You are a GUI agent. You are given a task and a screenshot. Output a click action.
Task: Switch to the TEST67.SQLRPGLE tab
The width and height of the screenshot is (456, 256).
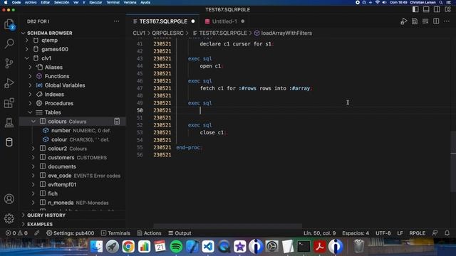pyautogui.click(x=163, y=21)
